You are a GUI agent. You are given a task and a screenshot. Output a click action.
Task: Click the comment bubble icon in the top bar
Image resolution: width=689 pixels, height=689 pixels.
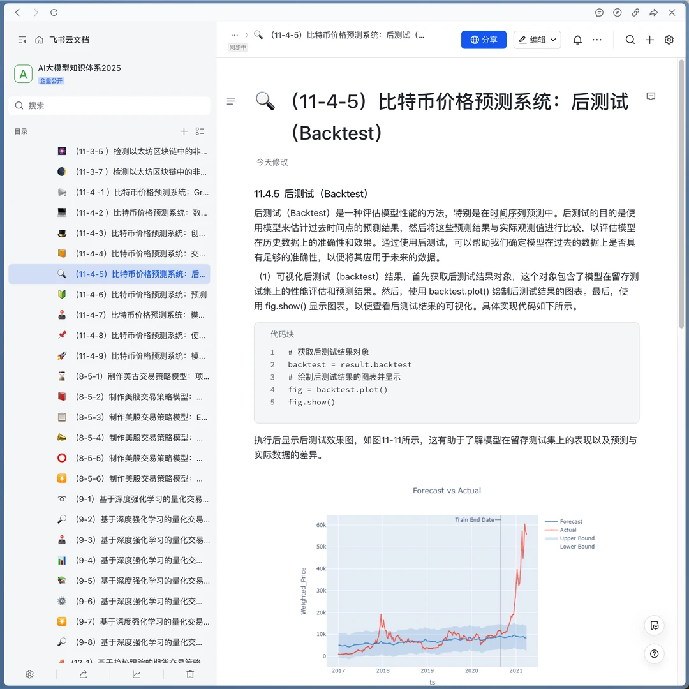coord(599,12)
